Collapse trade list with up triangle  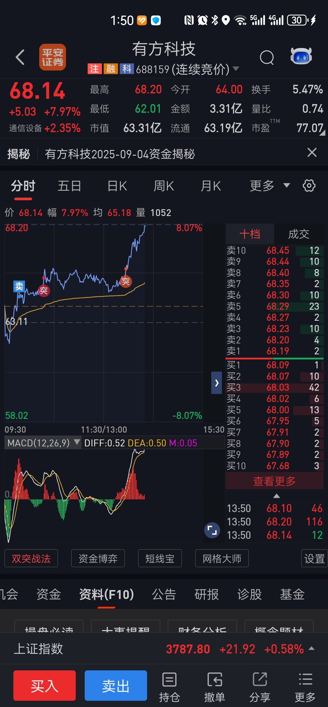click(x=277, y=496)
